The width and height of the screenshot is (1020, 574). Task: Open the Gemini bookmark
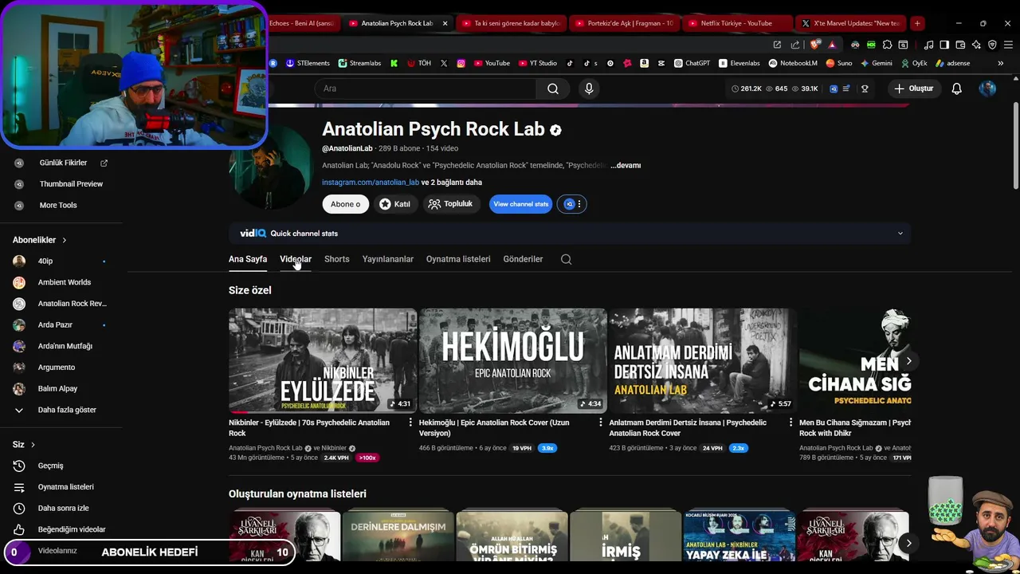pyautogui.click(x=876, y=63)
